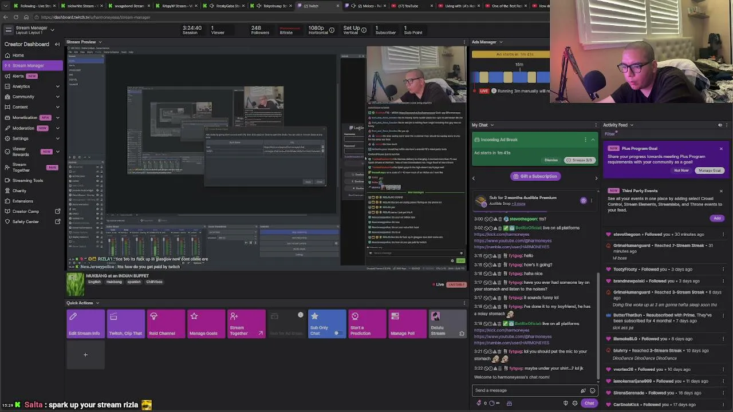Image resolution: width=733 pixels, height=412 pixels.
Task: Collapse the Incoming Ad Break card
Action: tap(593, 140)
